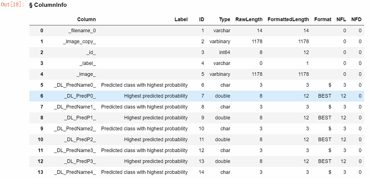
Task: Click the ID column header
Action: click(x=201, y=20)
